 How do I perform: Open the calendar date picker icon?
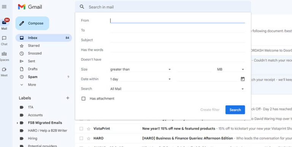click(x=243, y=79)
